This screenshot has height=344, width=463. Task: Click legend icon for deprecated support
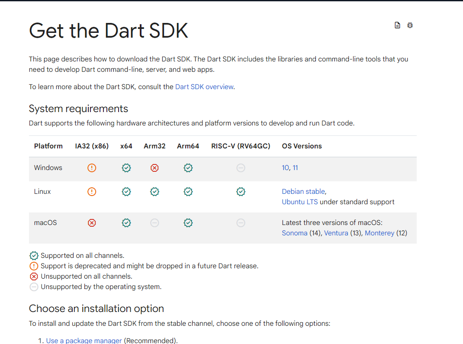coord(34,266)
